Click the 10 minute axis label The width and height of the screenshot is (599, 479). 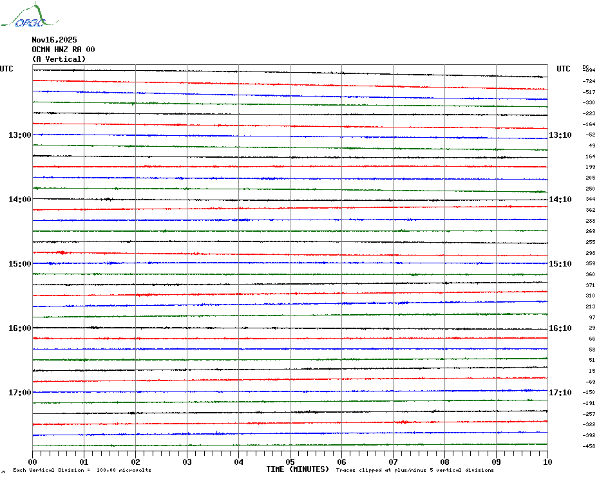(x=548, y=462)
